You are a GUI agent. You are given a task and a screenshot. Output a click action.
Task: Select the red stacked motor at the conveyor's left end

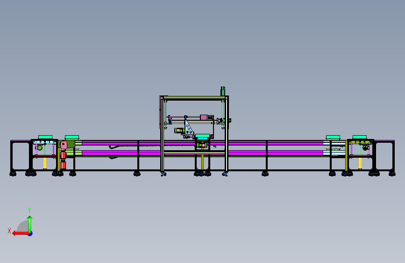click(x=63, y=161)
